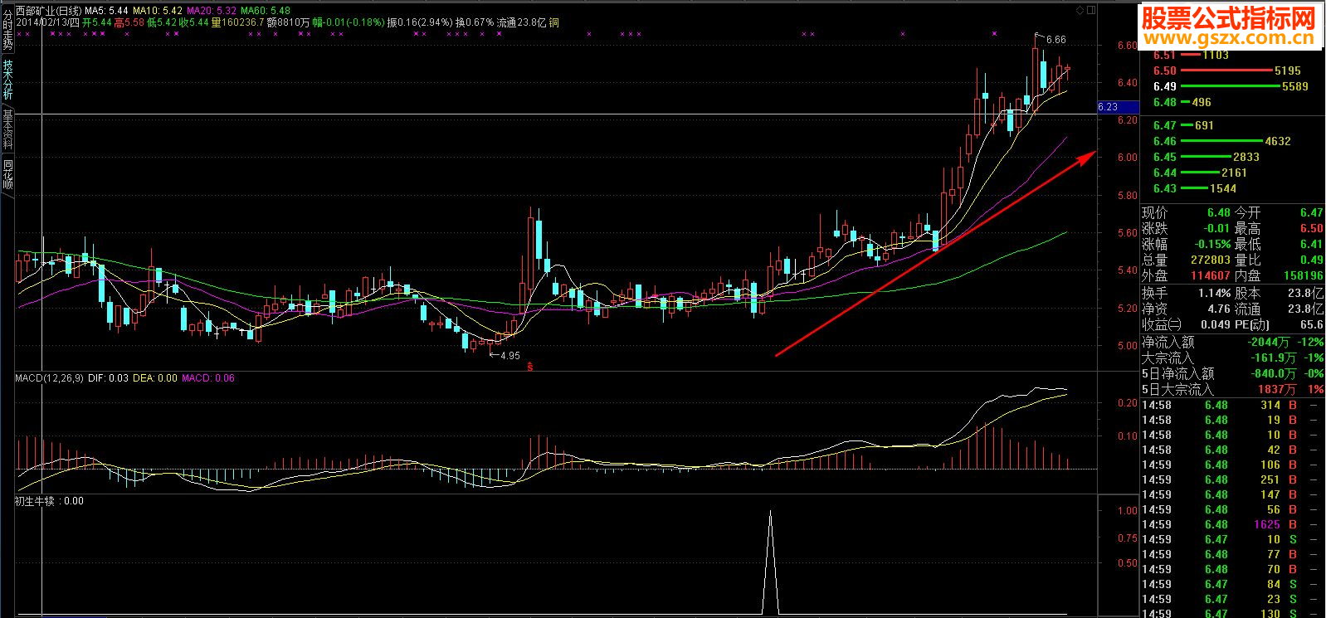Click the 最低 6.41 quote value
The height and width of the screenshot is (618, 1326).
pos(1312,245)
